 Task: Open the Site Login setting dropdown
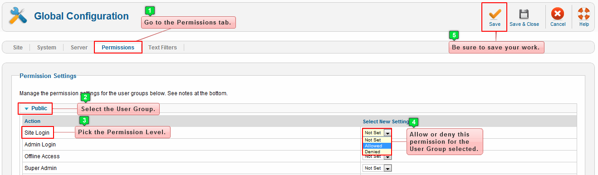pos(377,133)
